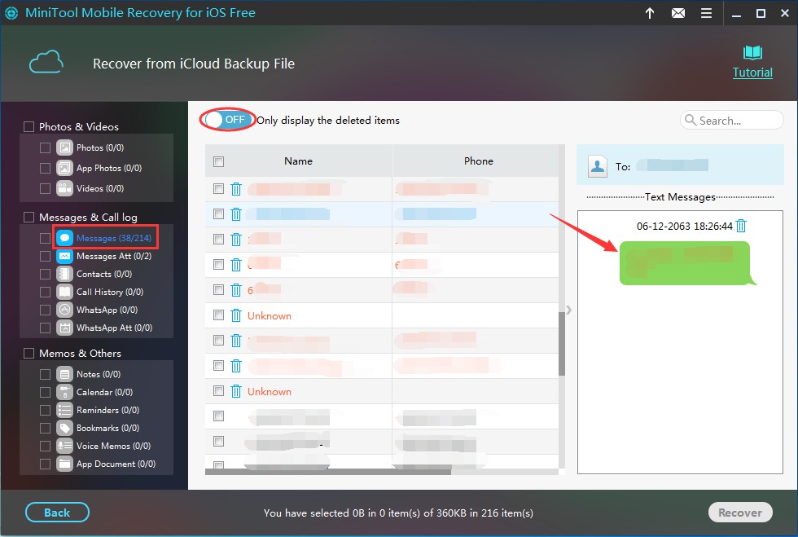Image resolution: width=798 pixels, height=537 pixels.
Task: Click trash icon beside message timestamp
Action: point(741,225)
